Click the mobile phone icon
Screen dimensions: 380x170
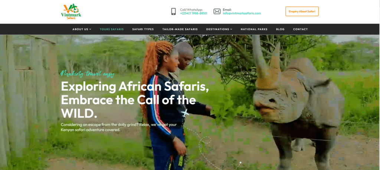point(174,11)
